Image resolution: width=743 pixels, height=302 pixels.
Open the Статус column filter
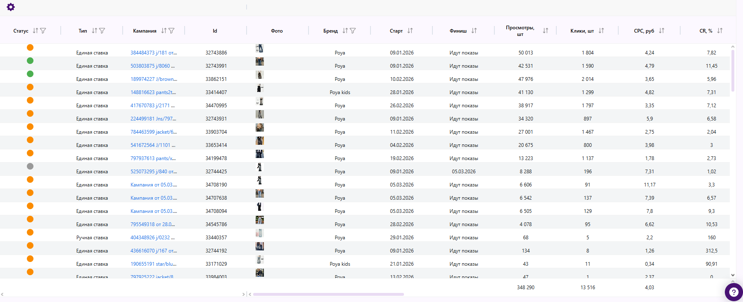(43, 31)
